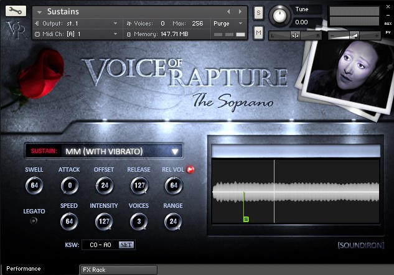
Task: Mute the instrument with M button
Action: click(x=258, y=32)
